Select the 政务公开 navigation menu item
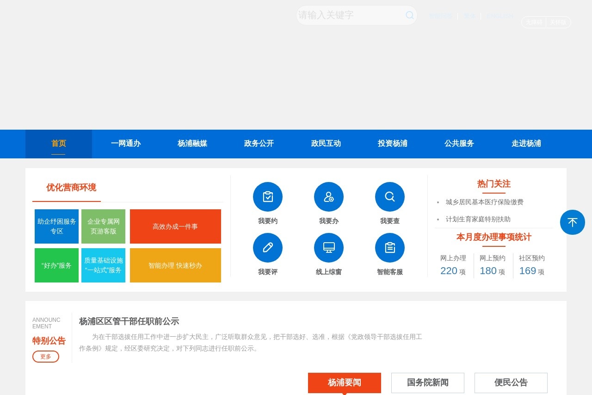The width and height of the screenshot is (592, 395). [259, 144]
